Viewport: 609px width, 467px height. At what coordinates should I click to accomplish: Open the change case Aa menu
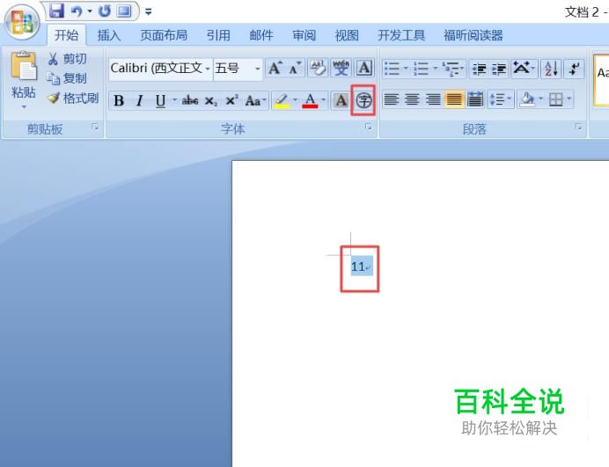[x=255, y=101]
